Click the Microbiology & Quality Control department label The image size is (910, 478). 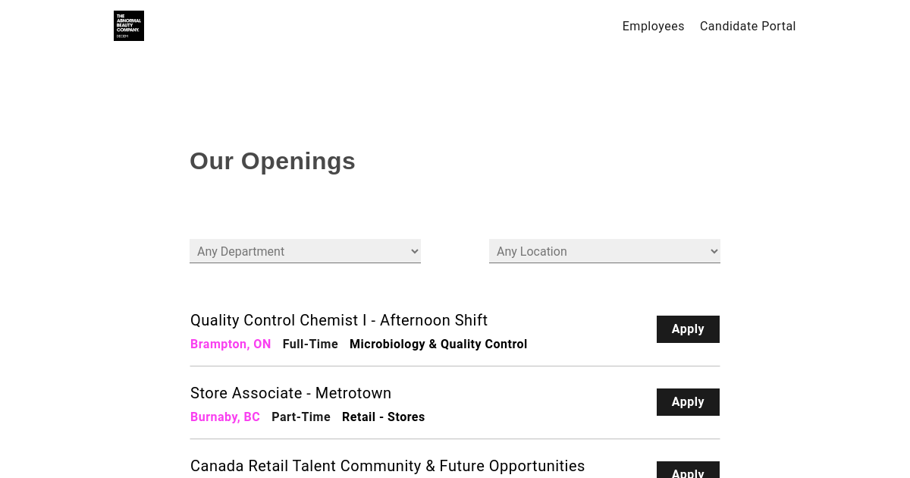click(x=438, y=344)
